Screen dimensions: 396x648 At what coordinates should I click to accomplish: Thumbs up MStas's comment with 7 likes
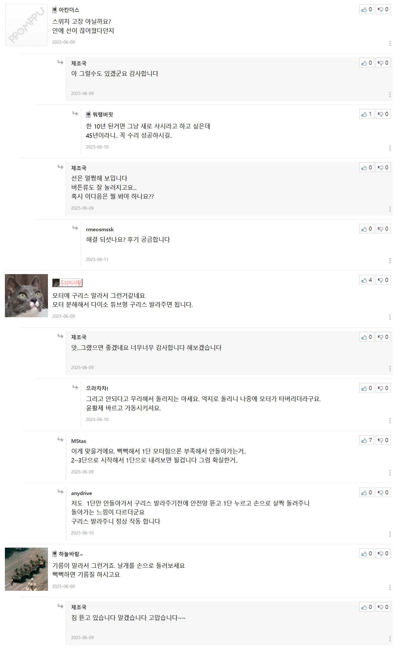click(367, 440)
